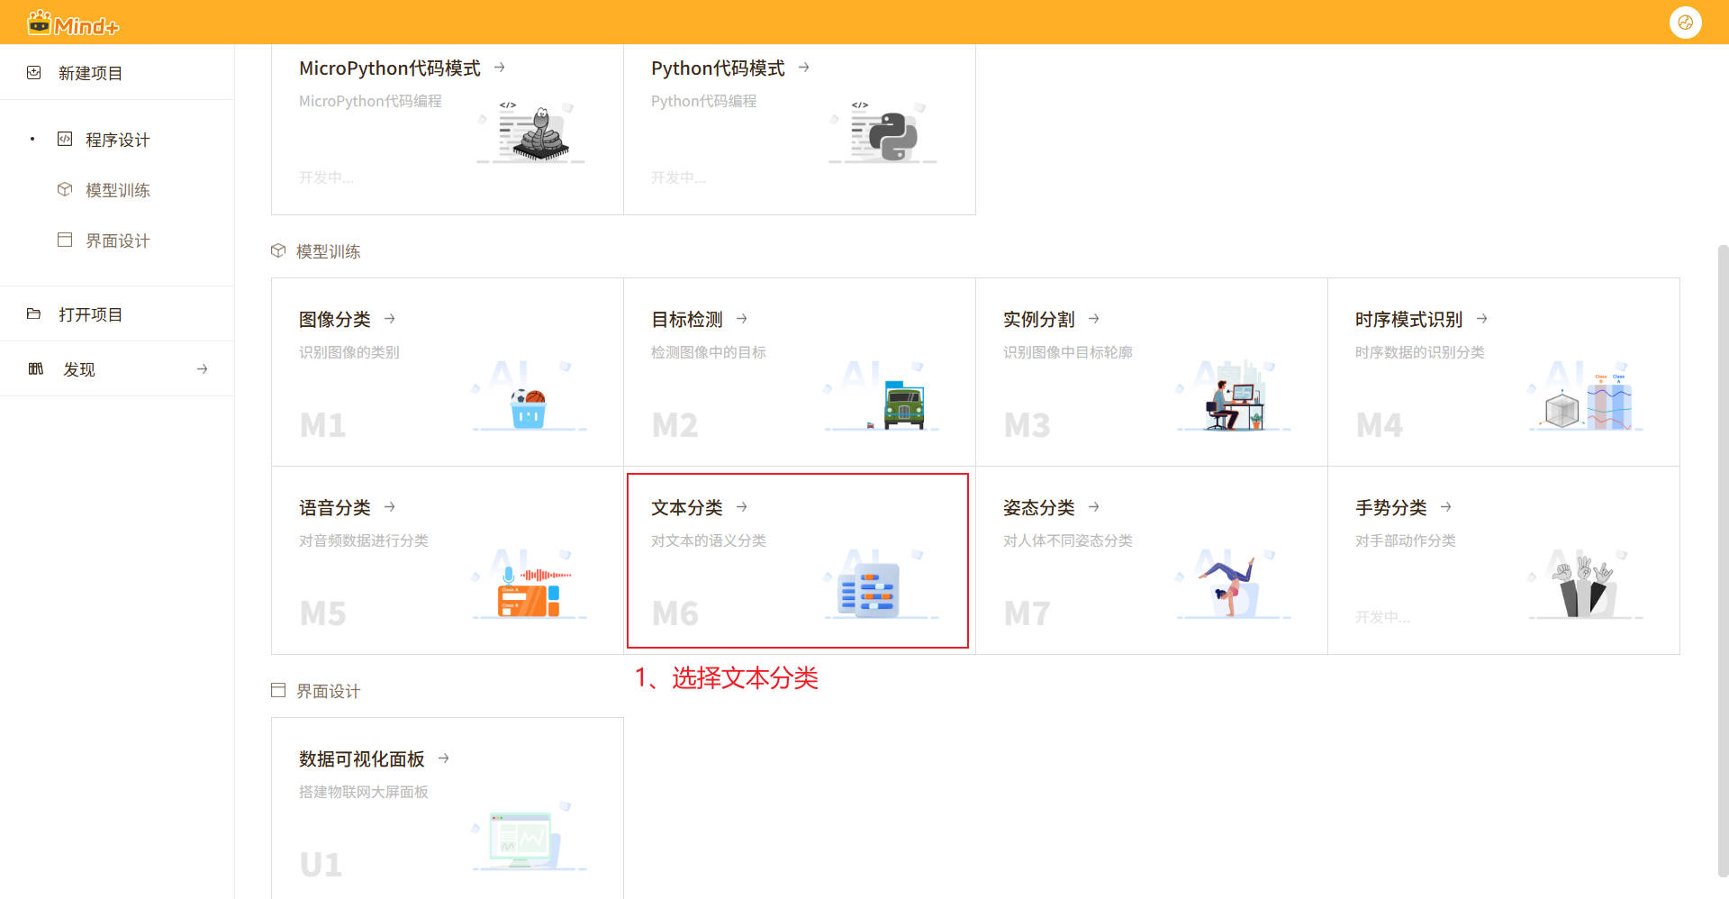Click the U1 label in 数据可视化面板 card
The width and height of the screenshot is (1729, 899).
321,865
